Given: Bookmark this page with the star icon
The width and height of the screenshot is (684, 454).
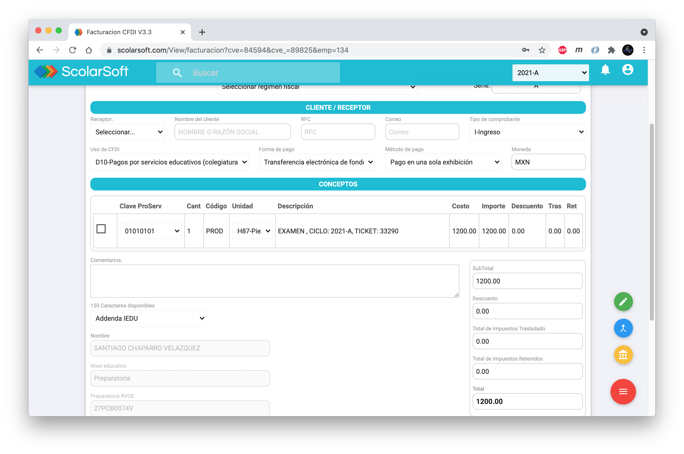Looking at the screenshot, I should click(542, 50).
